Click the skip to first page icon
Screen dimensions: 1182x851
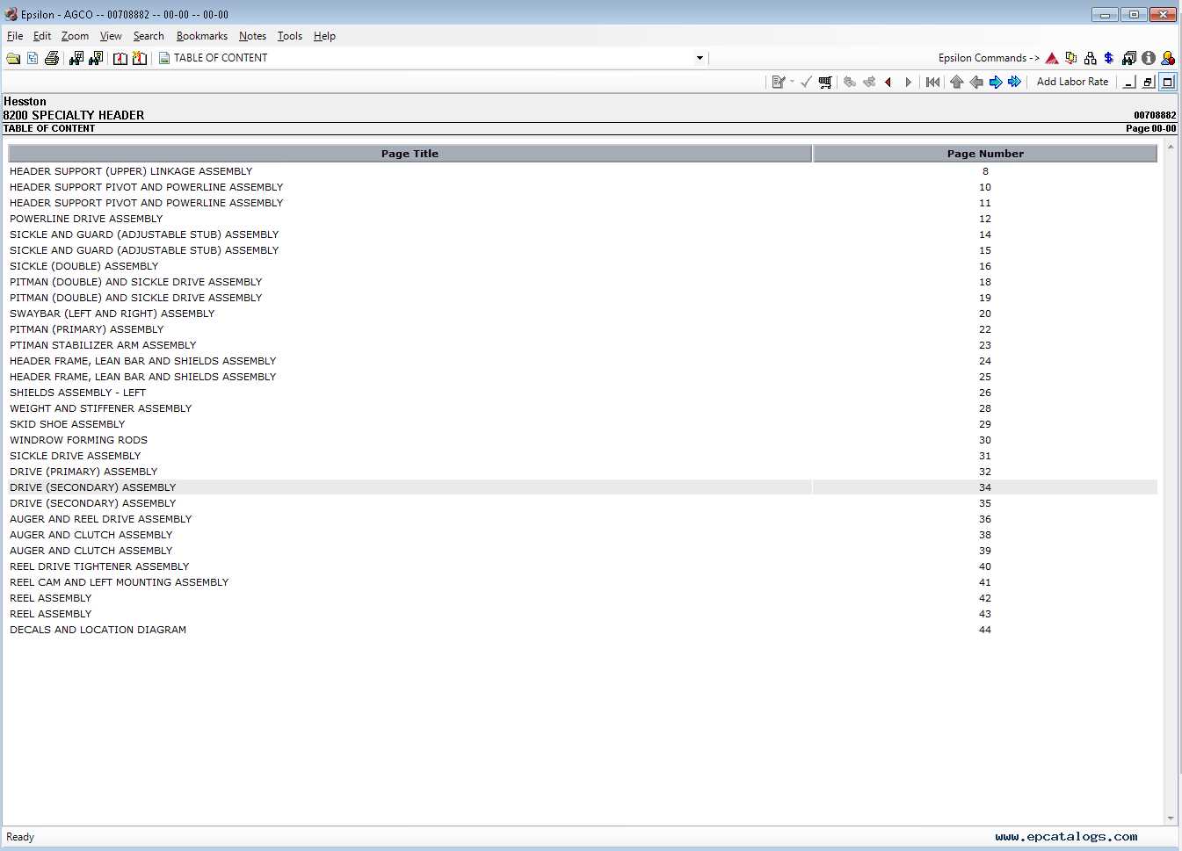pos(933,82)
